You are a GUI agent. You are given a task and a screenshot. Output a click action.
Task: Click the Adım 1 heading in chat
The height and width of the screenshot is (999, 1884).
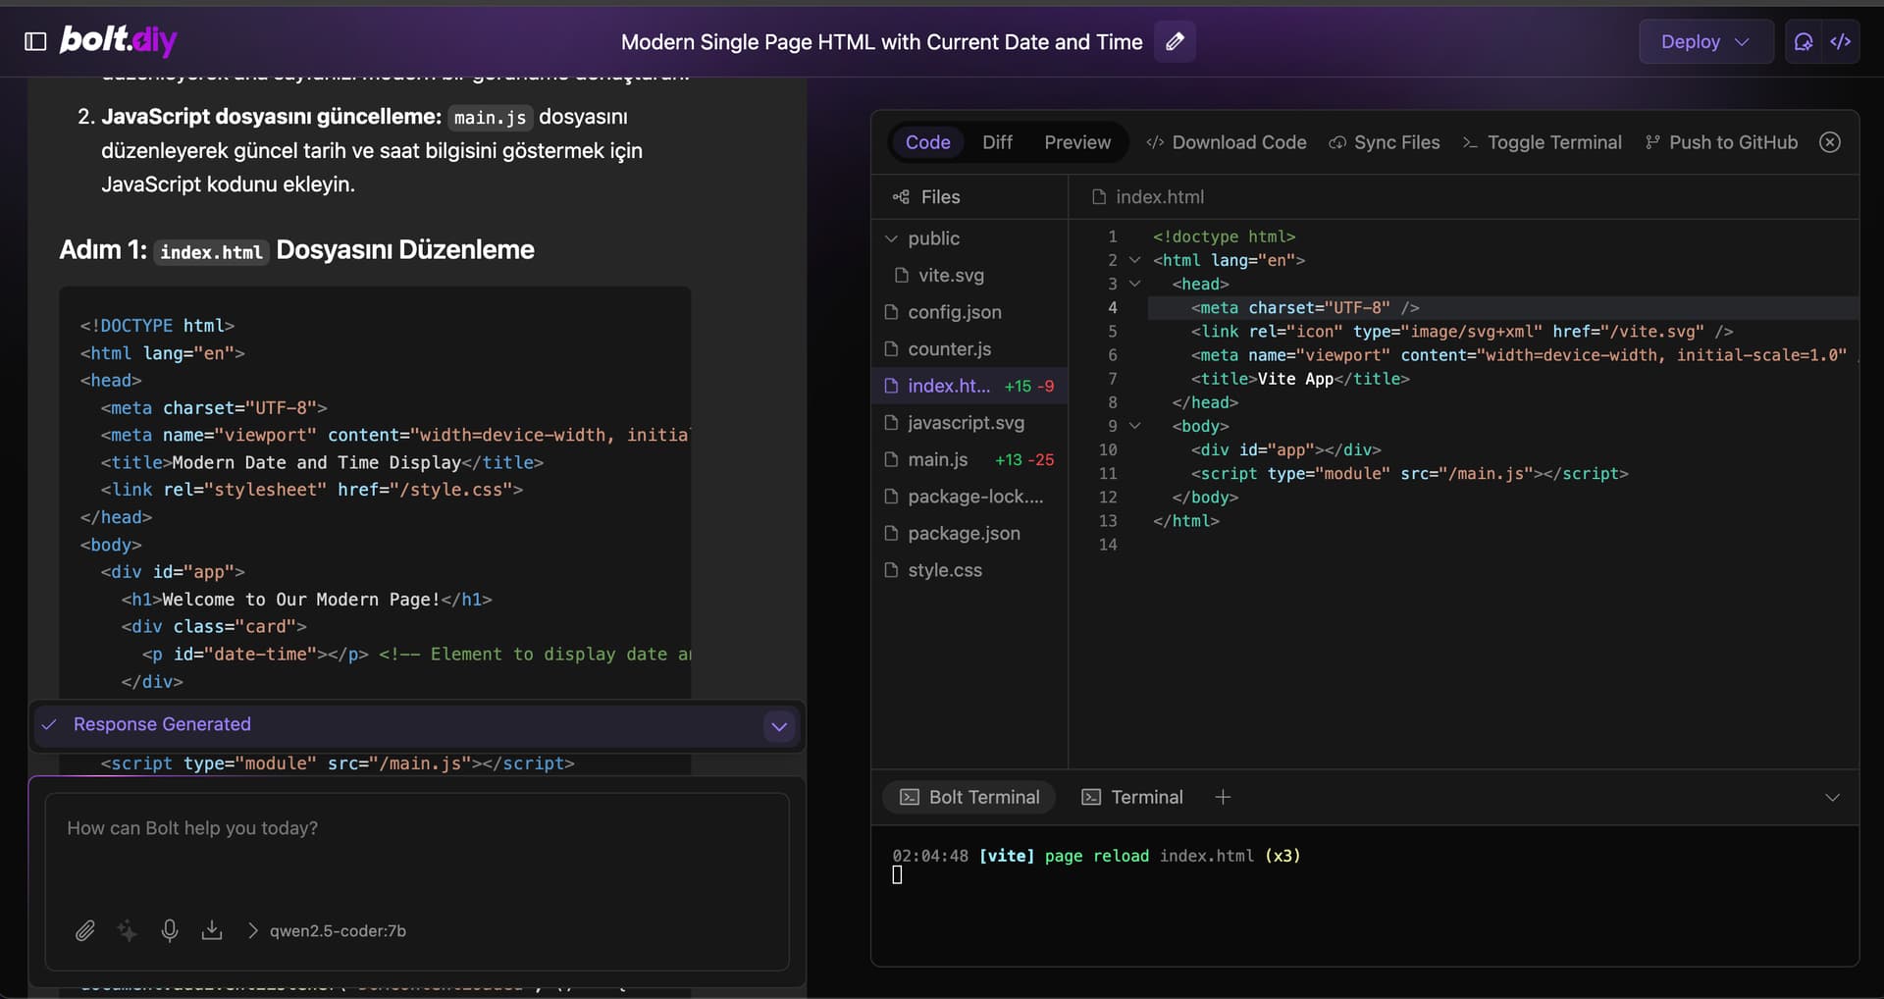296,249
